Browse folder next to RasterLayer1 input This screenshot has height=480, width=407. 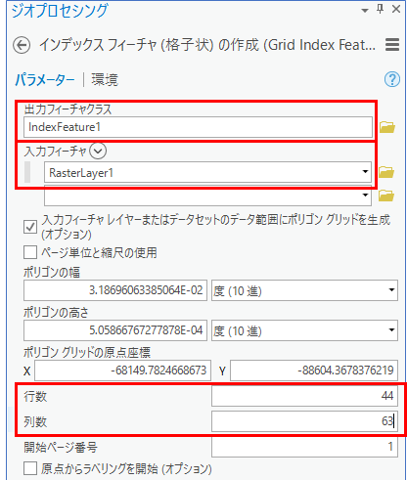(386, 172)
